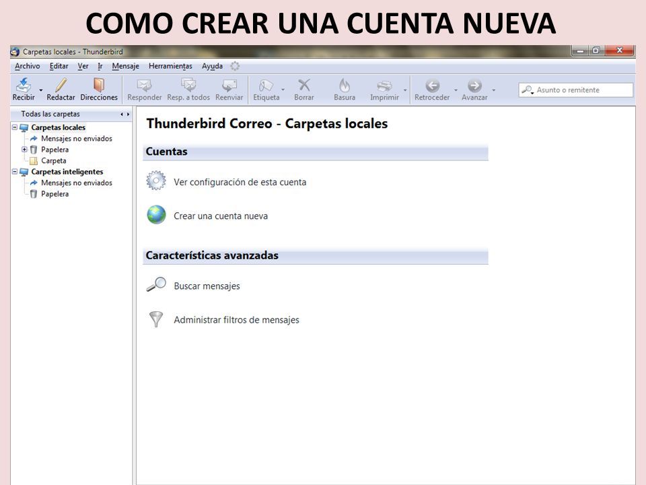Close the Thunderbird window

[x=619, y=51]
